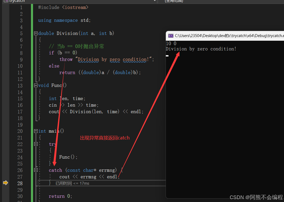Click "time;" on line 15
Image resolution: width=284 pixels, height=202 pixels.
tap(79, 99)
